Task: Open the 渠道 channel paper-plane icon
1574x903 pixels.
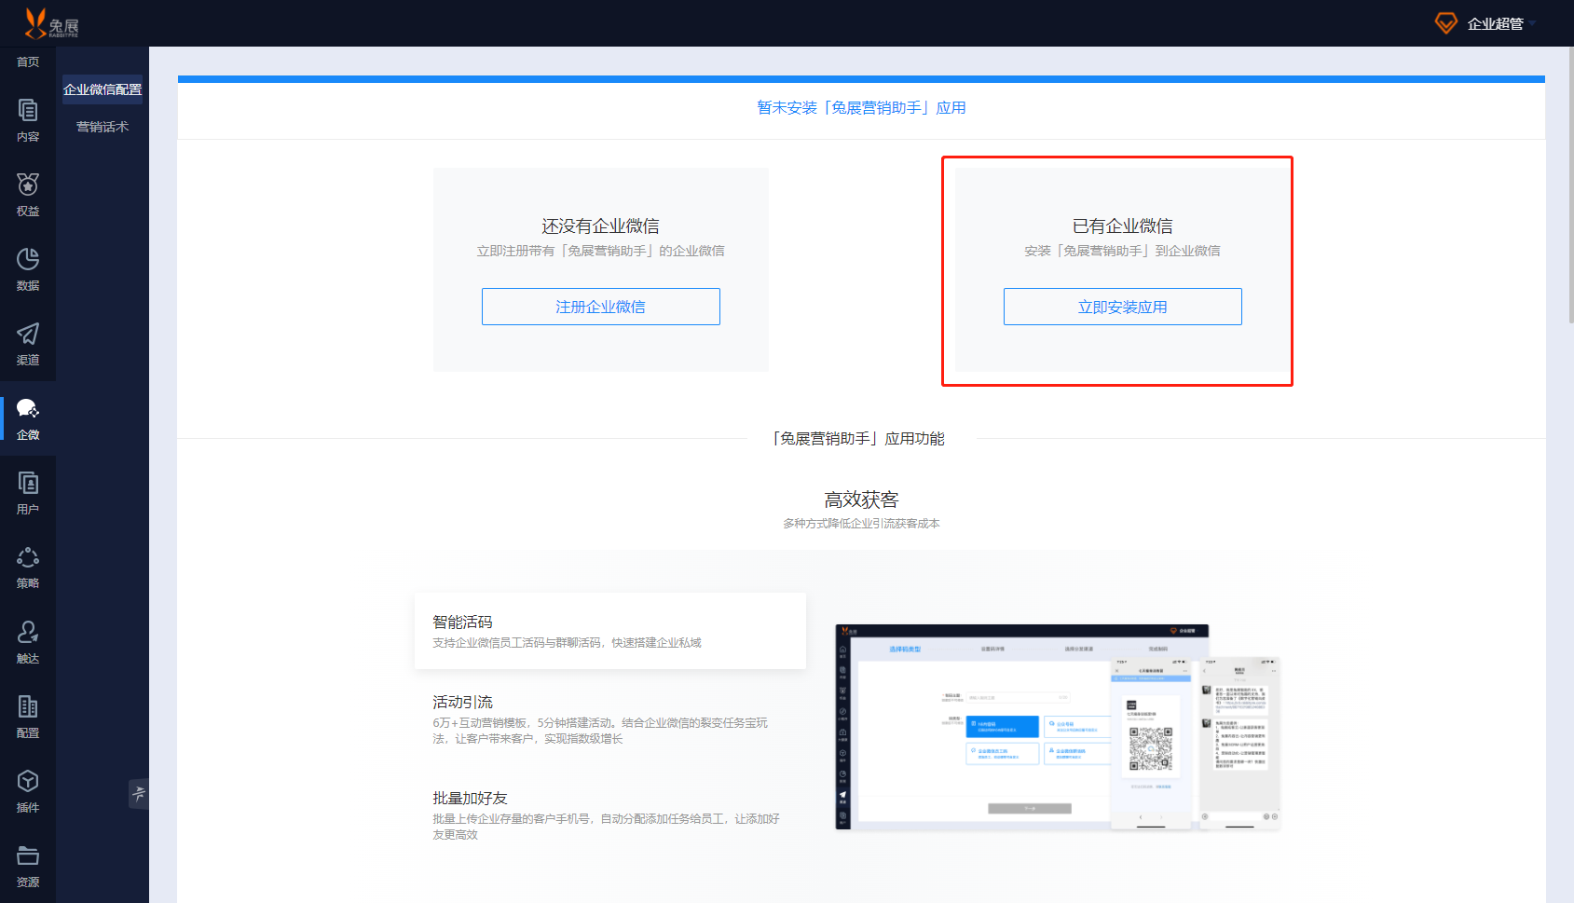Action: 28,334
